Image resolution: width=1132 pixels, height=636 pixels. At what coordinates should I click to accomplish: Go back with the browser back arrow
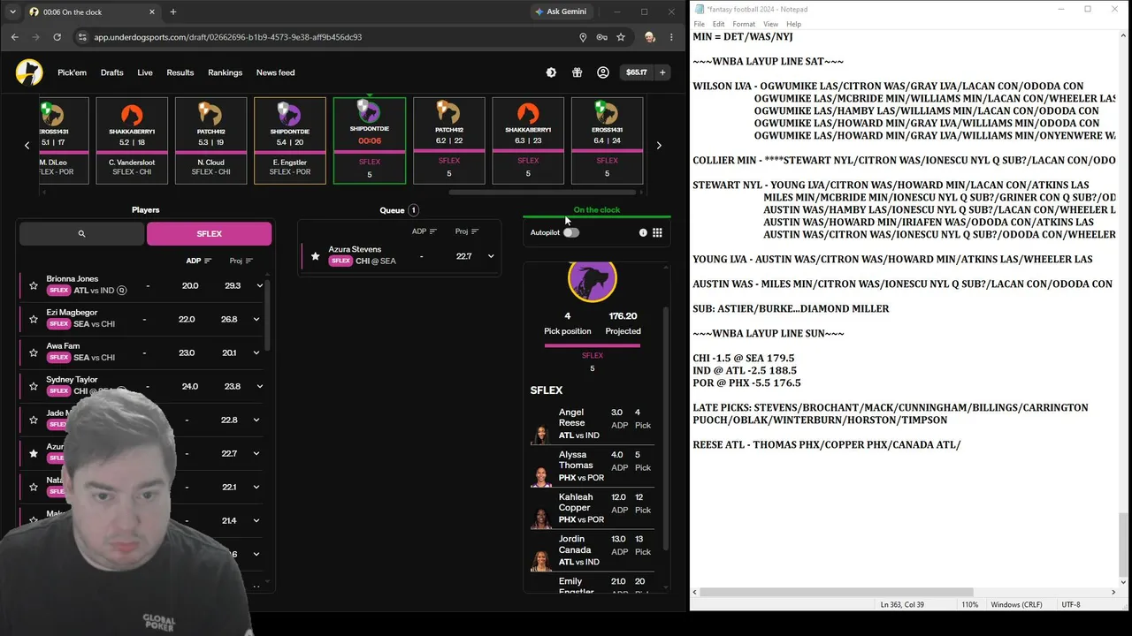point(15,37)
